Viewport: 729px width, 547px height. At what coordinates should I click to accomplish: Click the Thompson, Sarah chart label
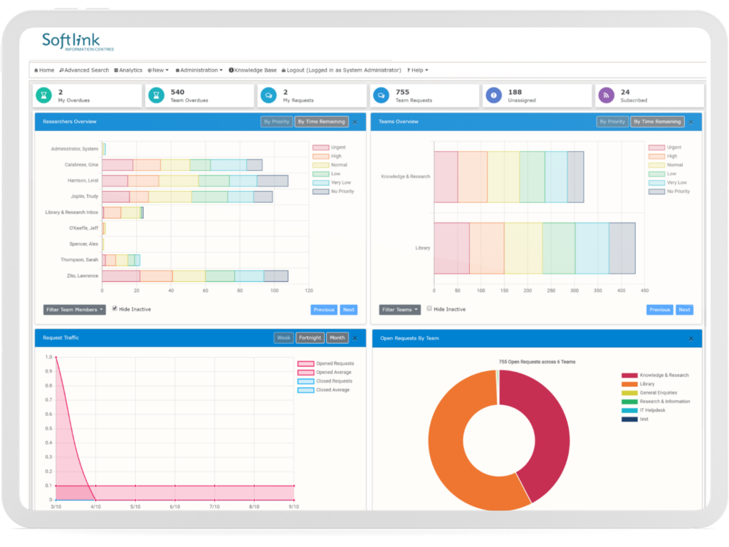pyautogui.click(x=79, y=260)
